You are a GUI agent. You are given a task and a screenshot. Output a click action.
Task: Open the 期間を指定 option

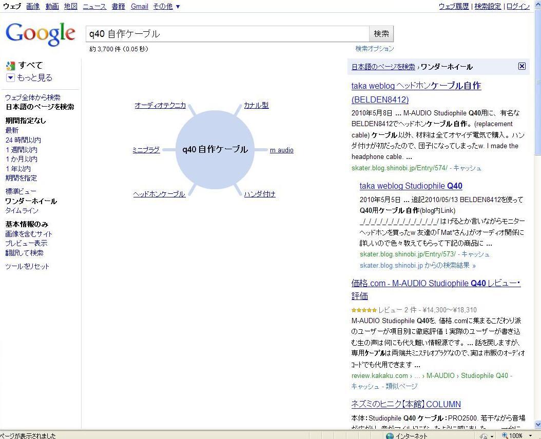coord(21,178)
